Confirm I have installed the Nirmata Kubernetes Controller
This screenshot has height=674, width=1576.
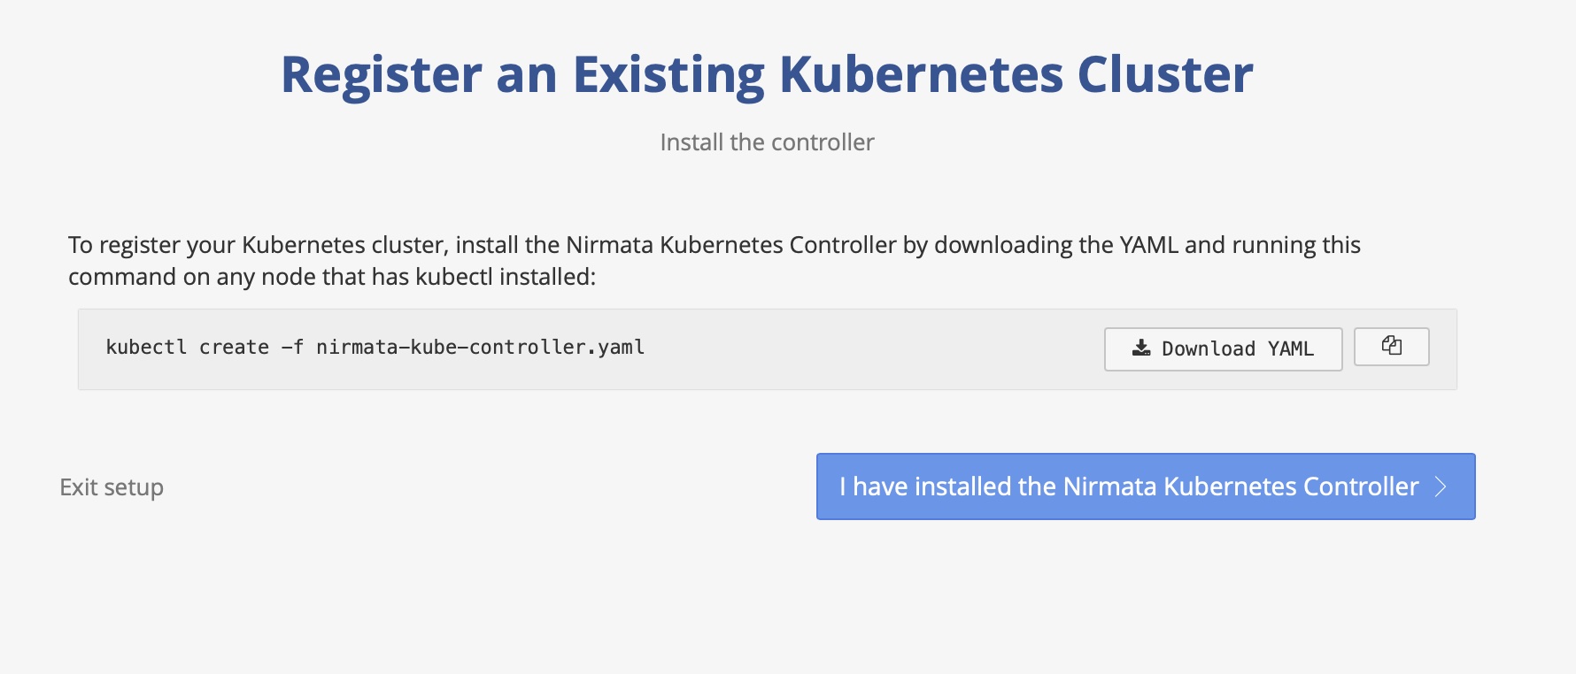point(1146,486)
